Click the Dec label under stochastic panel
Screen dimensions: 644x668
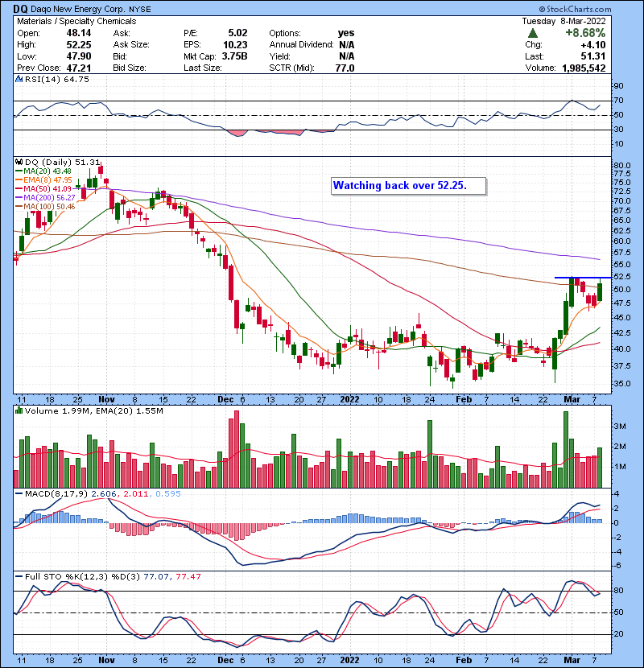(x=225, y=660)
